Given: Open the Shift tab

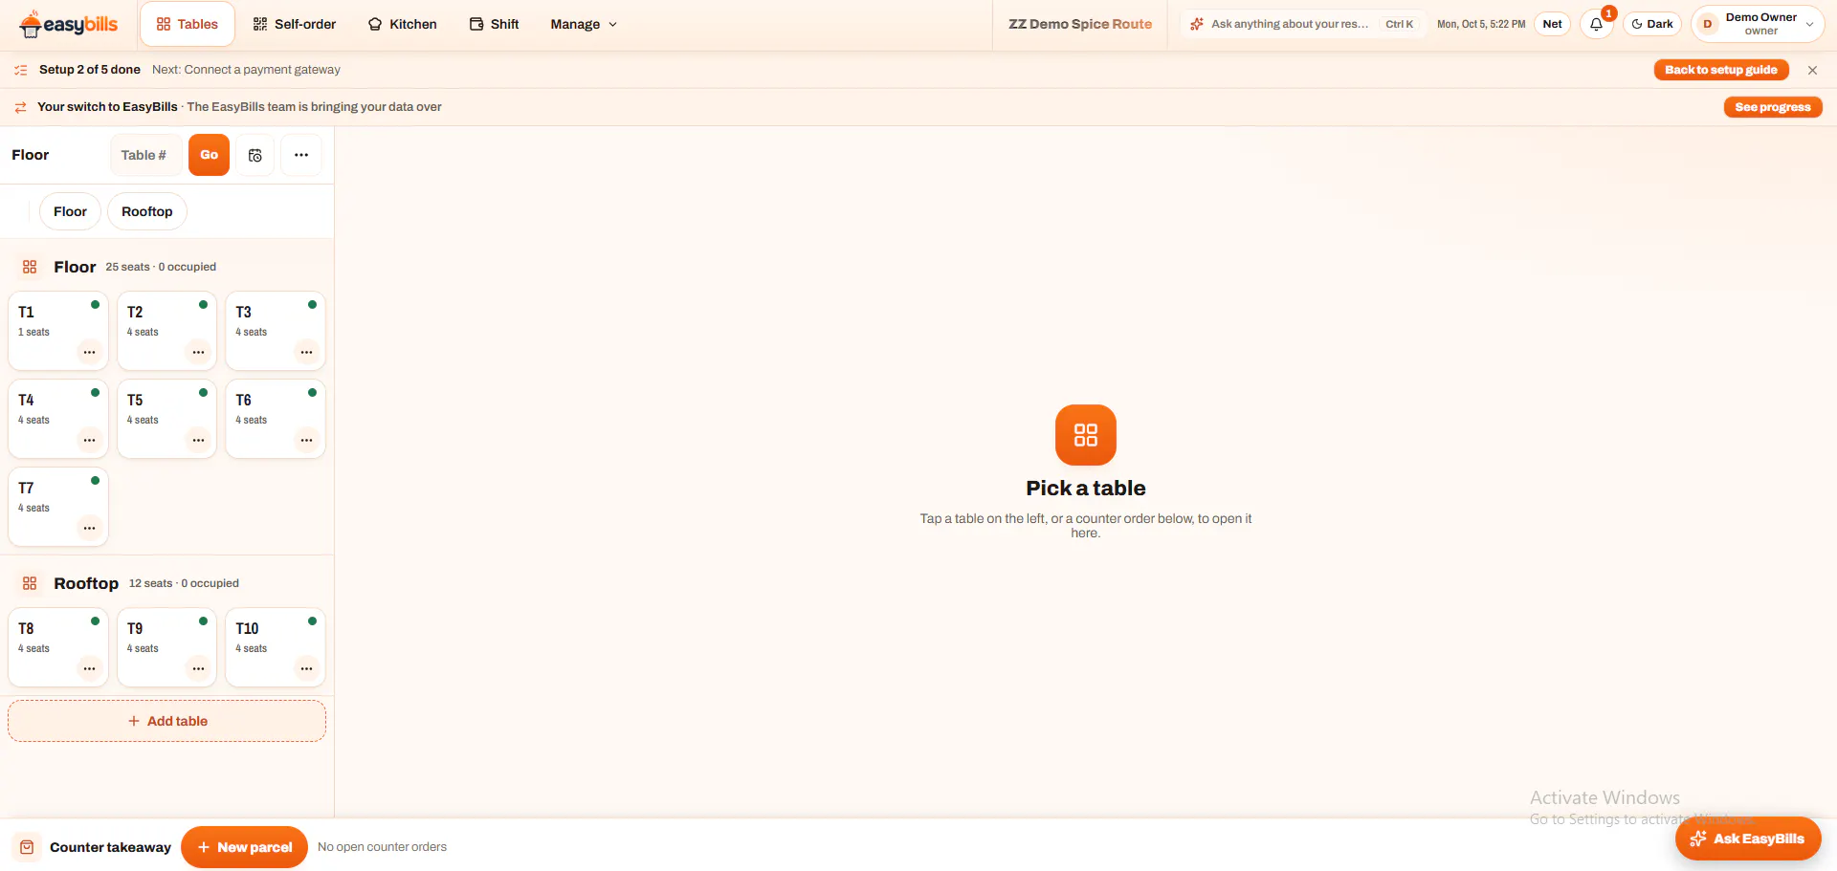Looking at the screenshot, I should 495,24.
